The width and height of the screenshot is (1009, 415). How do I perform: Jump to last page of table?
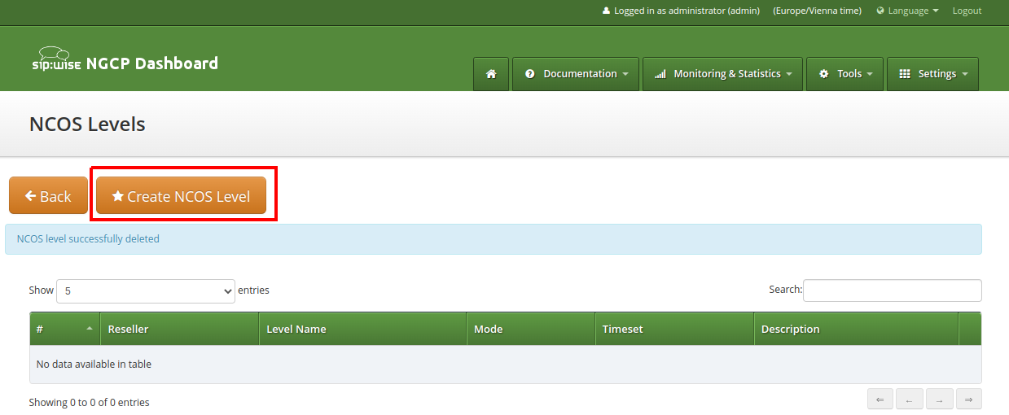point(969,400)
